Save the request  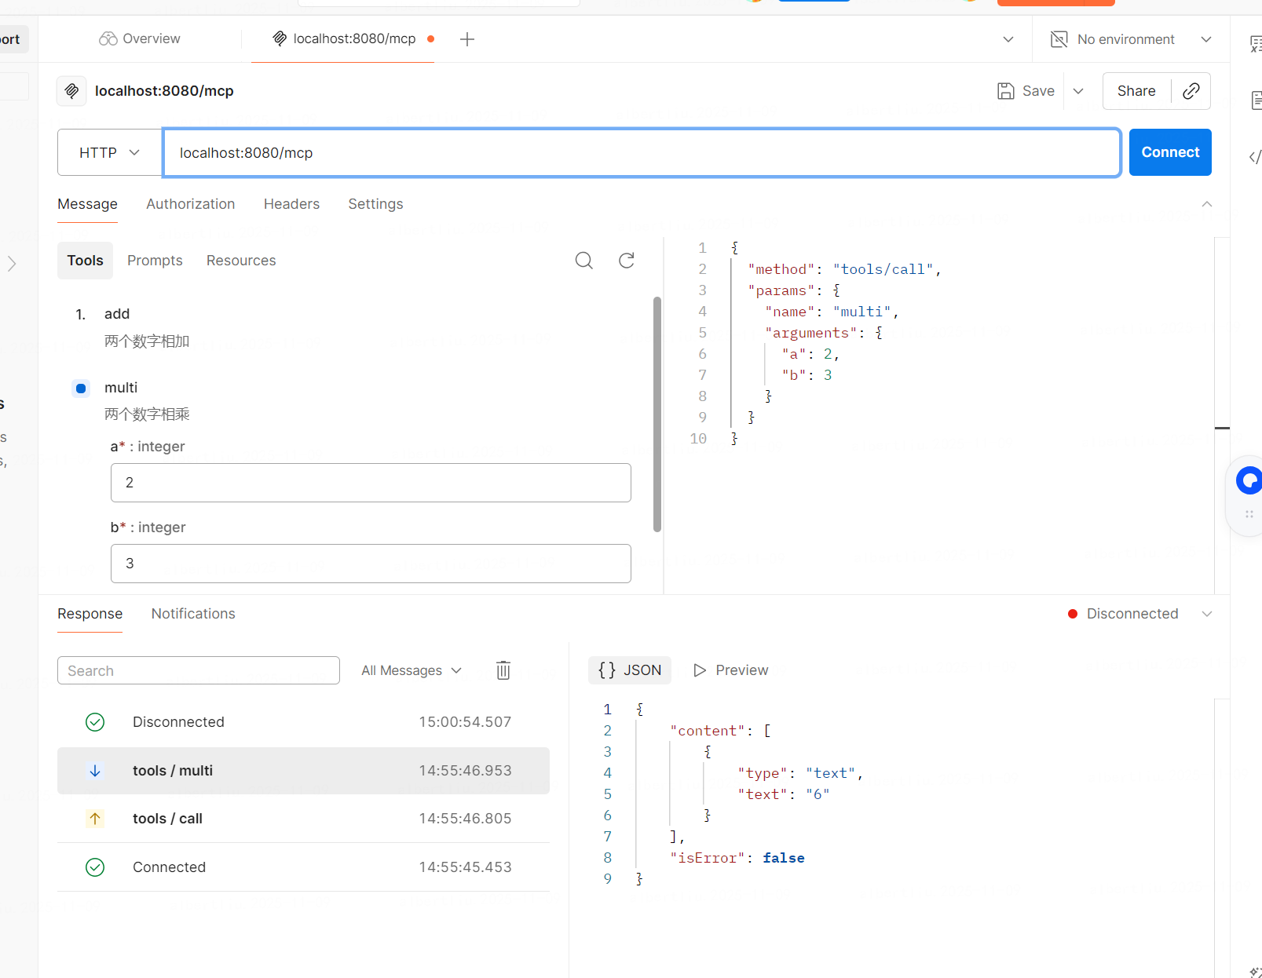(x=1026, y=91)
